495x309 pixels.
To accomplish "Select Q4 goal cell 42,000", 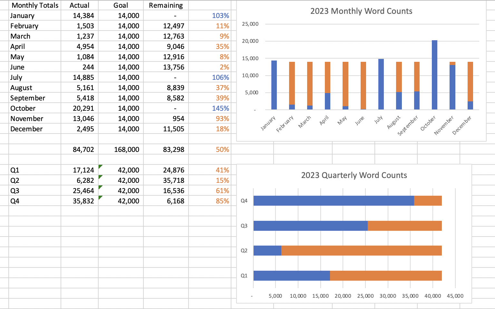I will (x=121, y=201).
